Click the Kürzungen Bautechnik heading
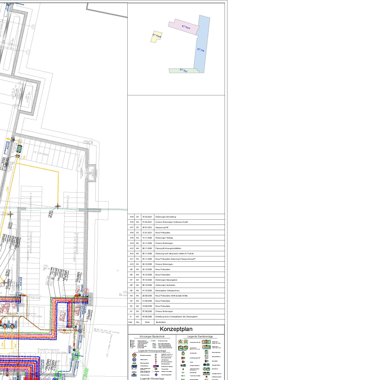This screenshot has width=380, height=380. [x=152, y=336]
